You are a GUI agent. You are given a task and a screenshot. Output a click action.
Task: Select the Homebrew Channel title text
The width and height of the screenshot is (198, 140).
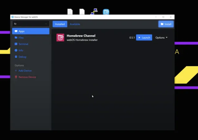(x=81, y=36)
